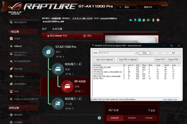187x124 pixels.
Task: Open AiProtection 智能网络卫士
Action: pyautogui.click(x=23, y=54)
